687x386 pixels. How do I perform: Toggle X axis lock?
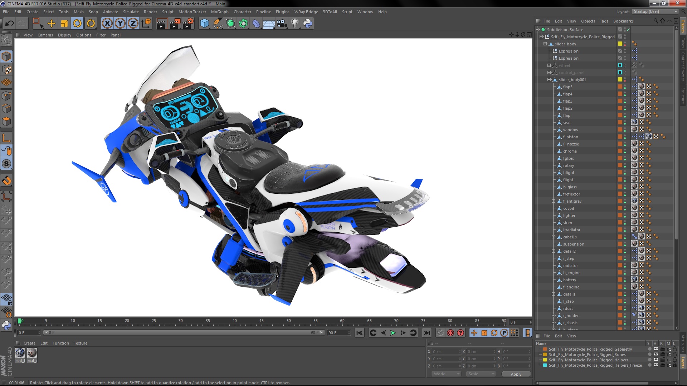coord(107,24)
